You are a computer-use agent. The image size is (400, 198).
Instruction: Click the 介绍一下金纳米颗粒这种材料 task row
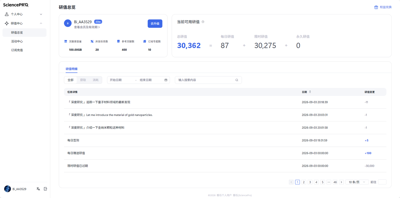tap(225, 128)
